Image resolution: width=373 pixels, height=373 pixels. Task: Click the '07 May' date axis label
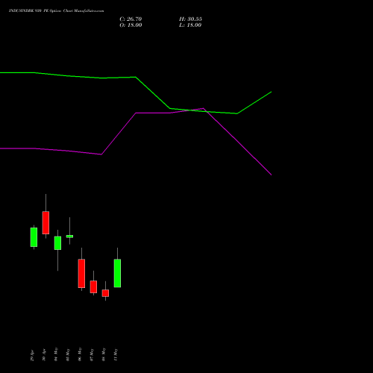coord(92,354)
